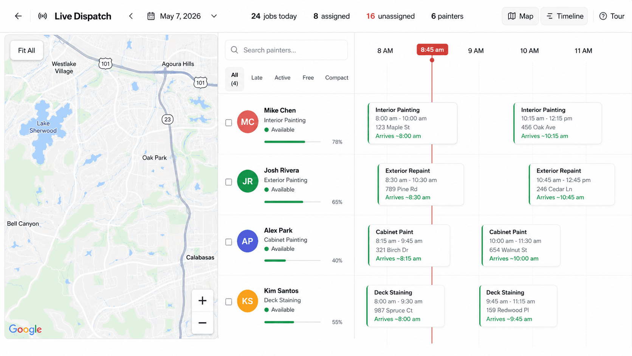Go back using the left arrow icon
The height and width of the screenshot is (356, 632).
click(x=18, y=16)
